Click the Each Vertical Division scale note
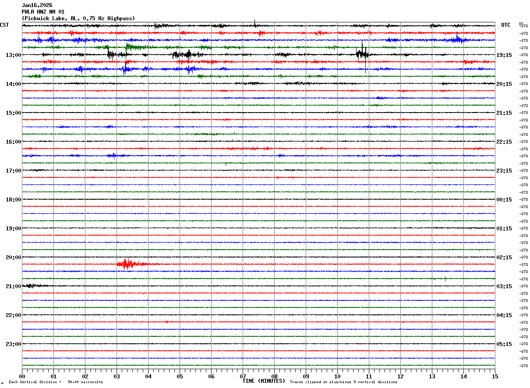530x388 pixels. [x=56, y=382]
